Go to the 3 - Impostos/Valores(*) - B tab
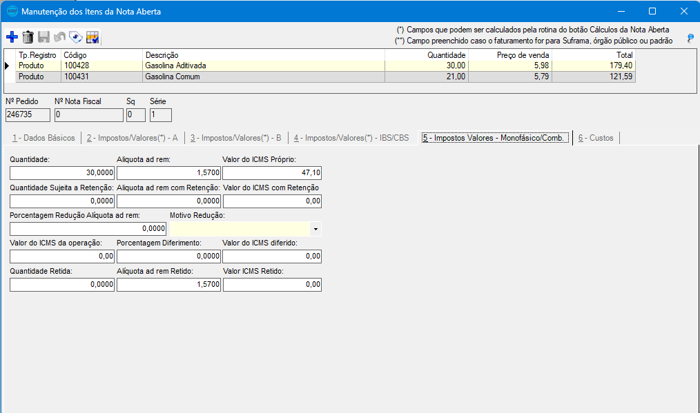This screenshot has height=413, width=700. pyautogui.click(x=235, y=138)
